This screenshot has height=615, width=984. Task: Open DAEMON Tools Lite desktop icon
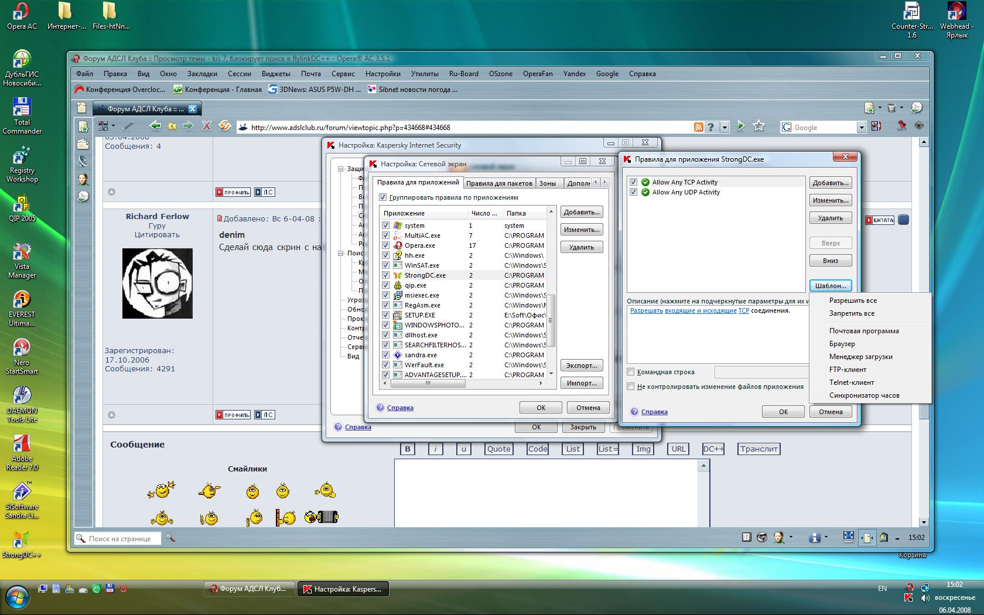click(22, 404)
